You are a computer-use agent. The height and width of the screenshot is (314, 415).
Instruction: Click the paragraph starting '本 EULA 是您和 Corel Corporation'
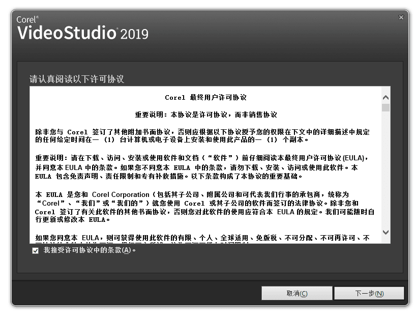click(x=204, y=207)
